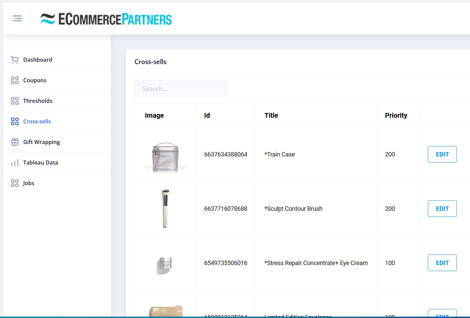Click the Tableau Data bar chart icon
Image resolution: width=470 pixels, height=318 pixels.
[x=14, y=163]
